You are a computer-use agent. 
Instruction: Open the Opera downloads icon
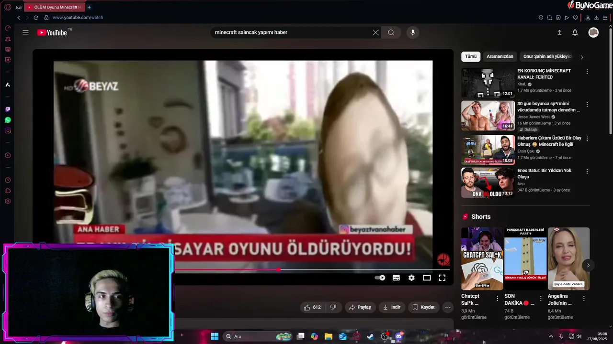tap(597, 18)
